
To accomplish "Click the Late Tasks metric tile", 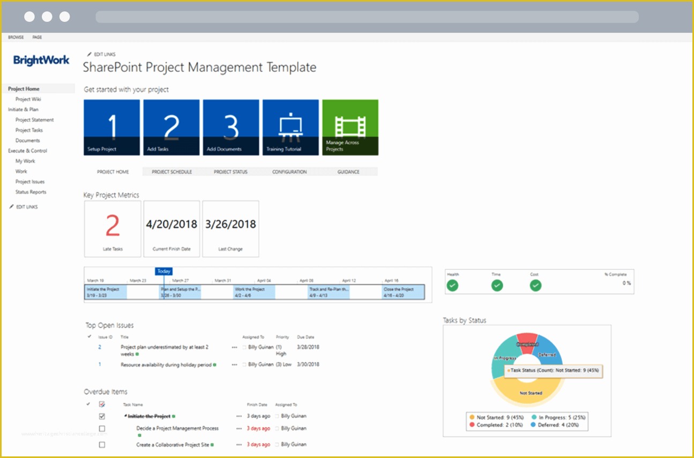I will pos(113,229).
